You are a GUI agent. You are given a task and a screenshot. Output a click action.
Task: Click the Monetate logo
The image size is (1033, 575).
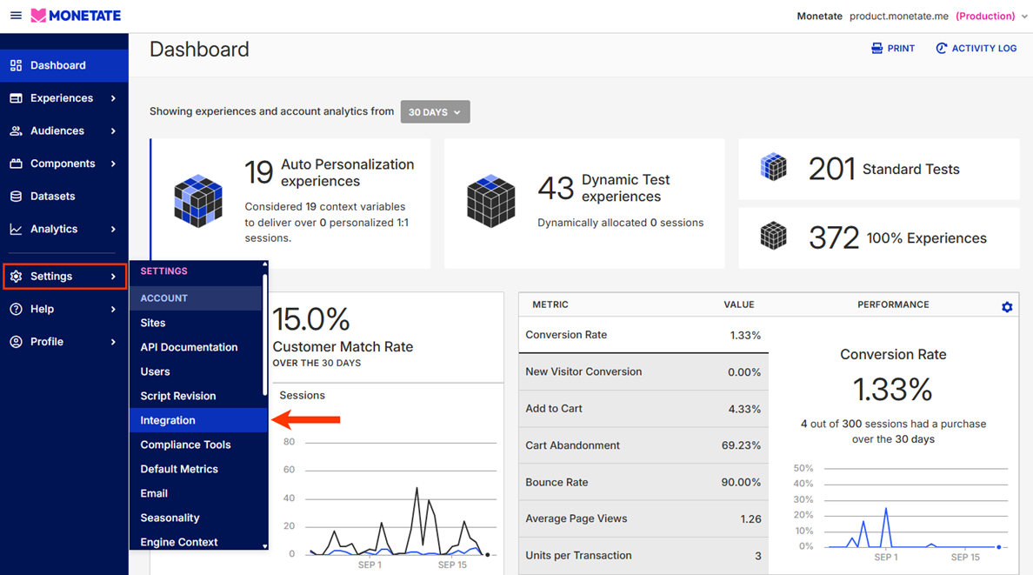(x=77, y=15)
